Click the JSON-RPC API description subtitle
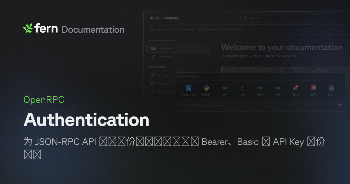Viewport: 350px width, 184px height. (174, 148)
